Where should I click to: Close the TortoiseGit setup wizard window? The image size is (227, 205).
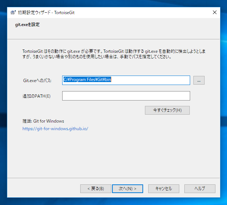[x=215, y=12]
